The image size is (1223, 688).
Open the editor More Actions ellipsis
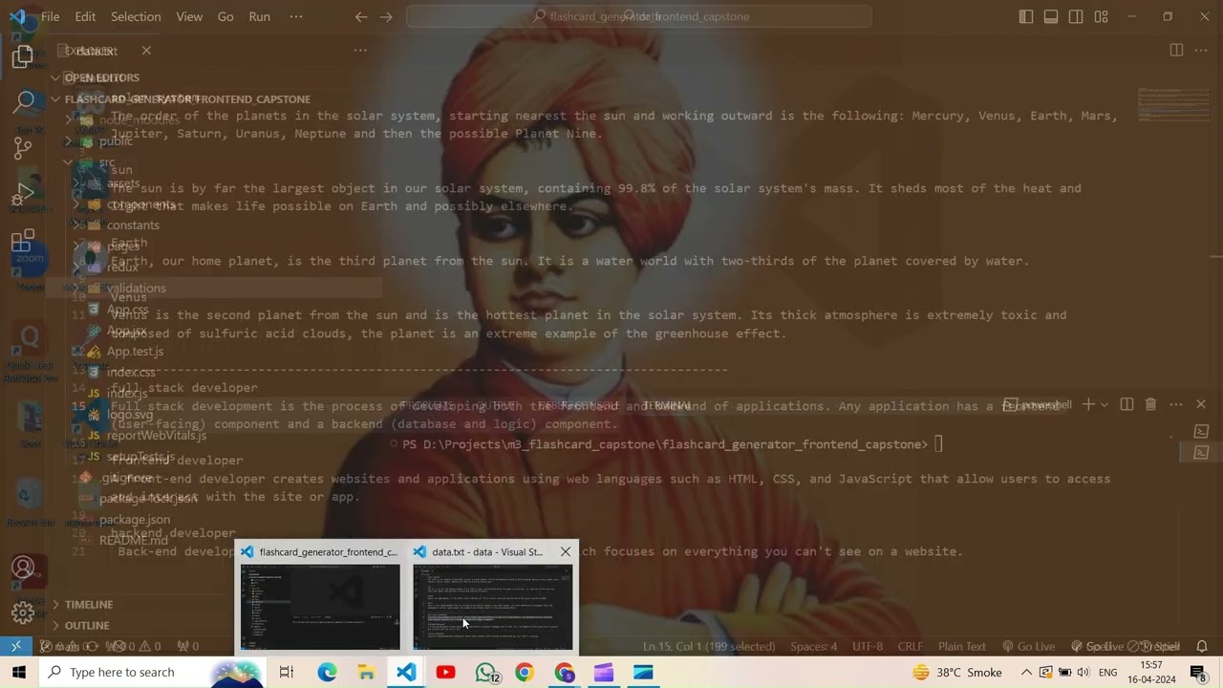[x=1202, y=50]
